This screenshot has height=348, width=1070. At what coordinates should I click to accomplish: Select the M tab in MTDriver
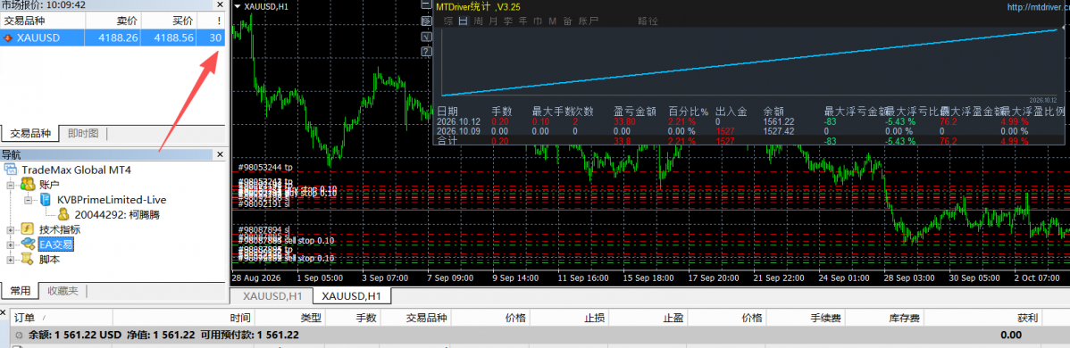552,21
